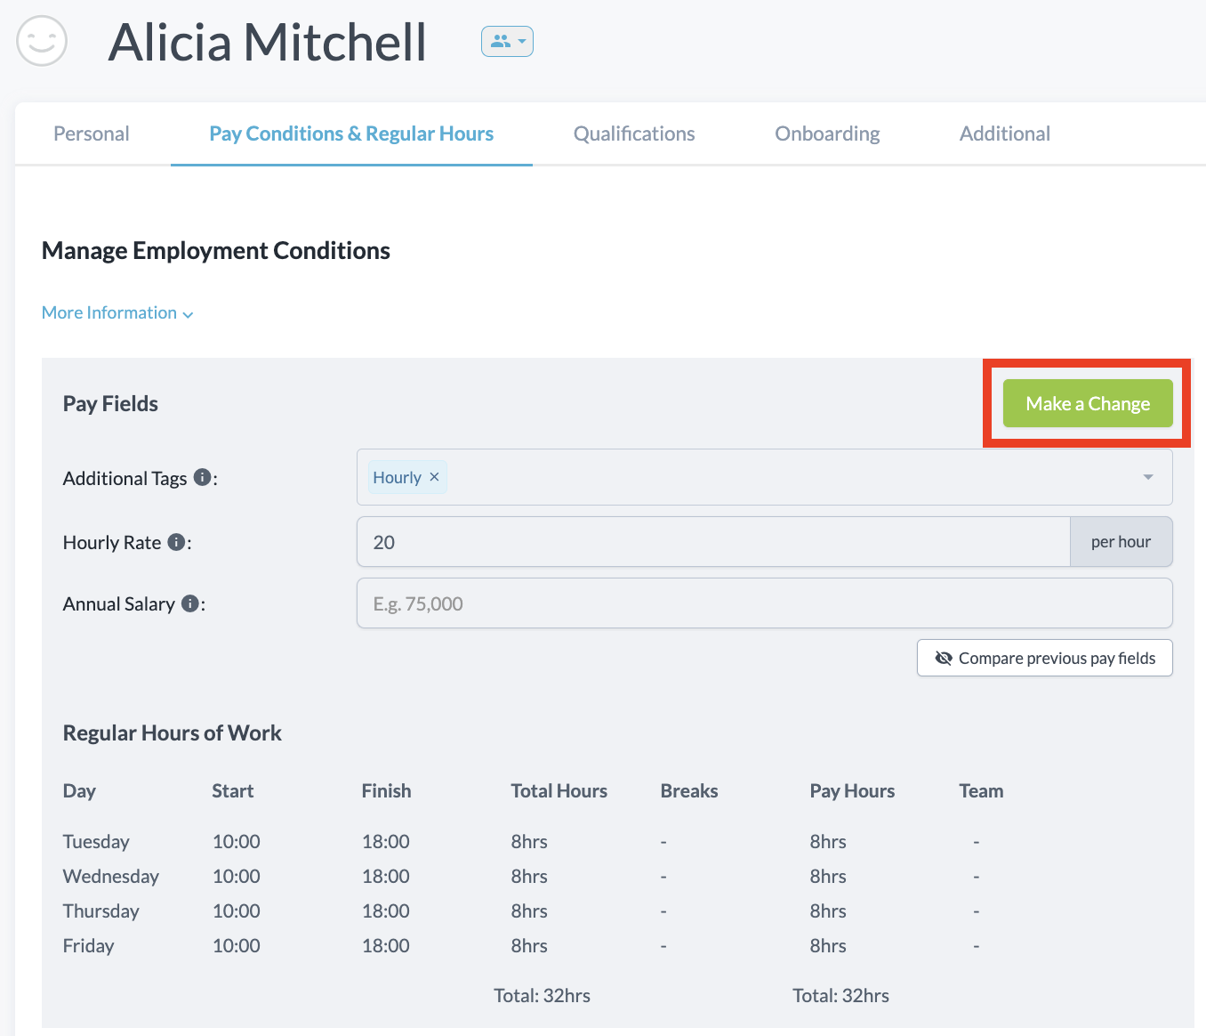Click the Alicia Mitchell name heading
This screenshot has width=1206, height=1036.
267,42
